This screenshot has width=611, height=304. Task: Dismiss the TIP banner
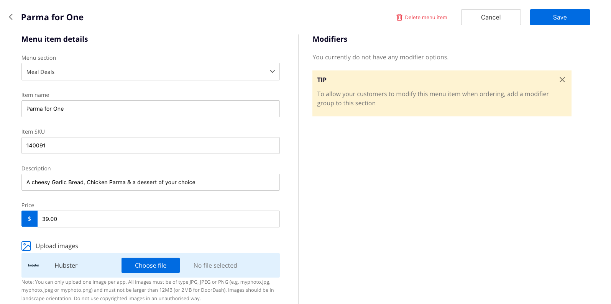point(562,80)
